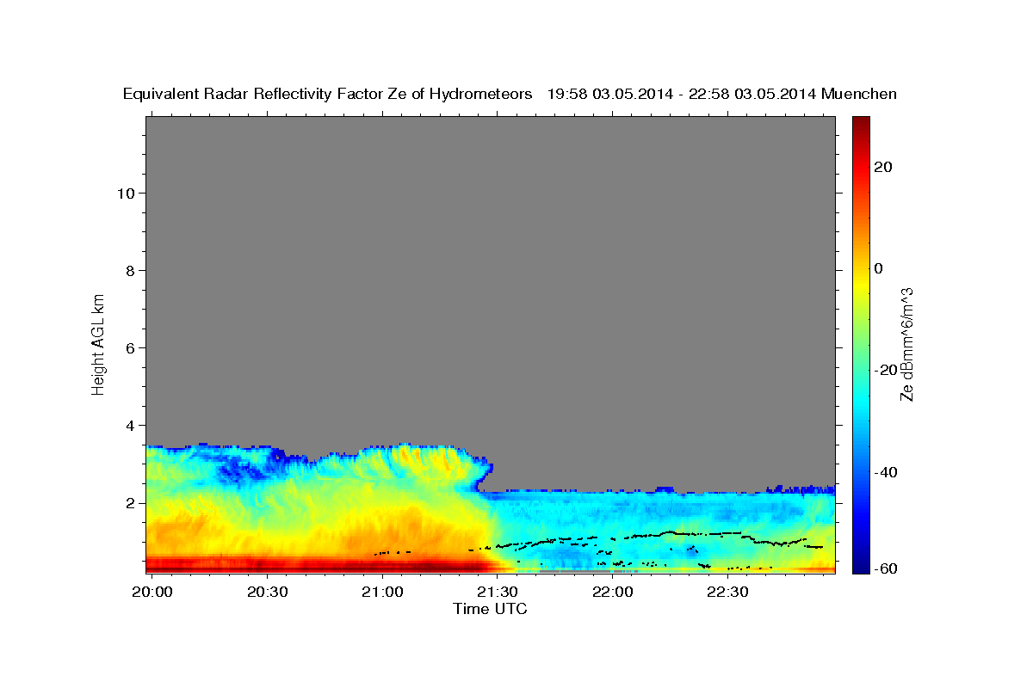This screenshot has height=688, width=1033.
Task: Click the colorbar value label '-60'
Action: pos(886,568)
